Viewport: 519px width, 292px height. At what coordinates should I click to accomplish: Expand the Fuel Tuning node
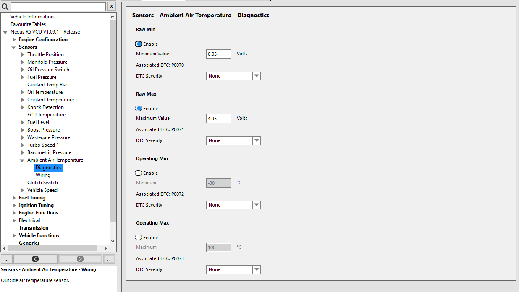14,198
